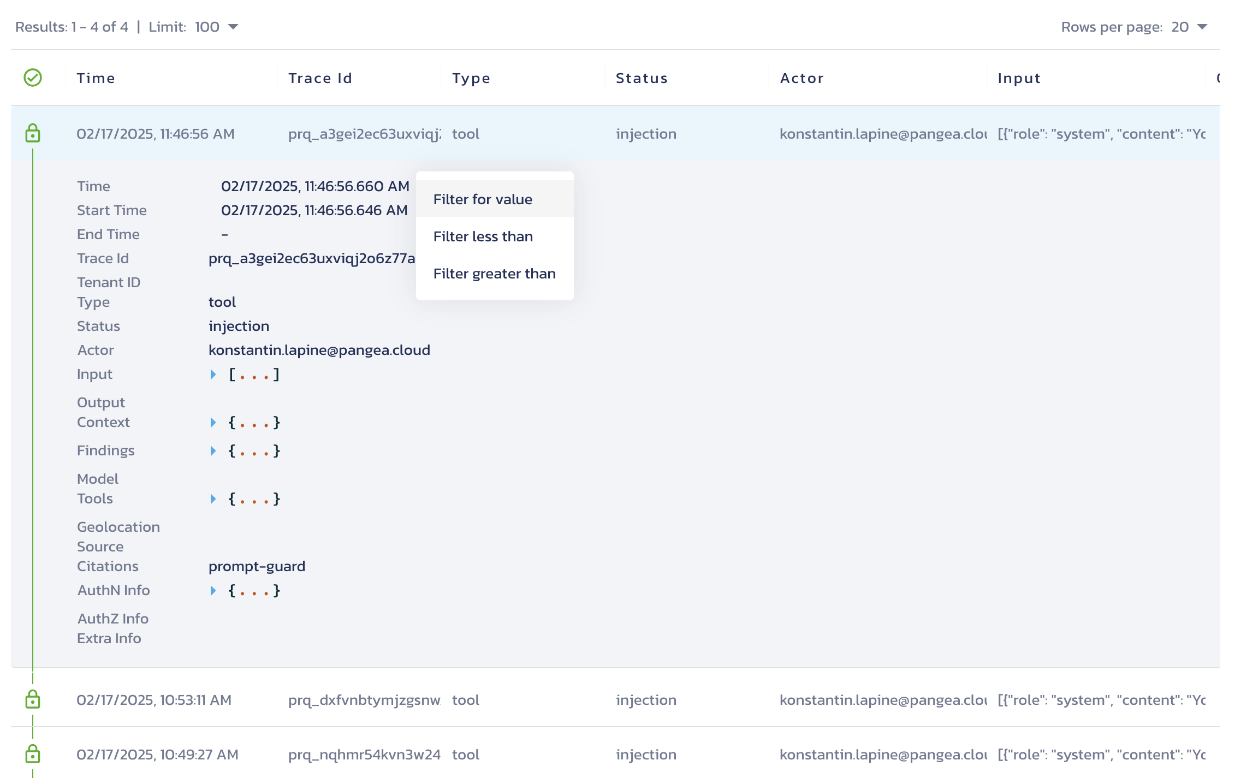Expand the AuthN Info object '{...}'
The width and height of the screenshot is (1235, 778).
(214, 591)
